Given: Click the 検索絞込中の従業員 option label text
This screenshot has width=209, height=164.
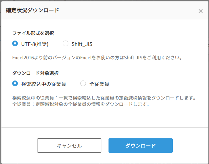Looking at the screenshot, I should click(44, 84).
